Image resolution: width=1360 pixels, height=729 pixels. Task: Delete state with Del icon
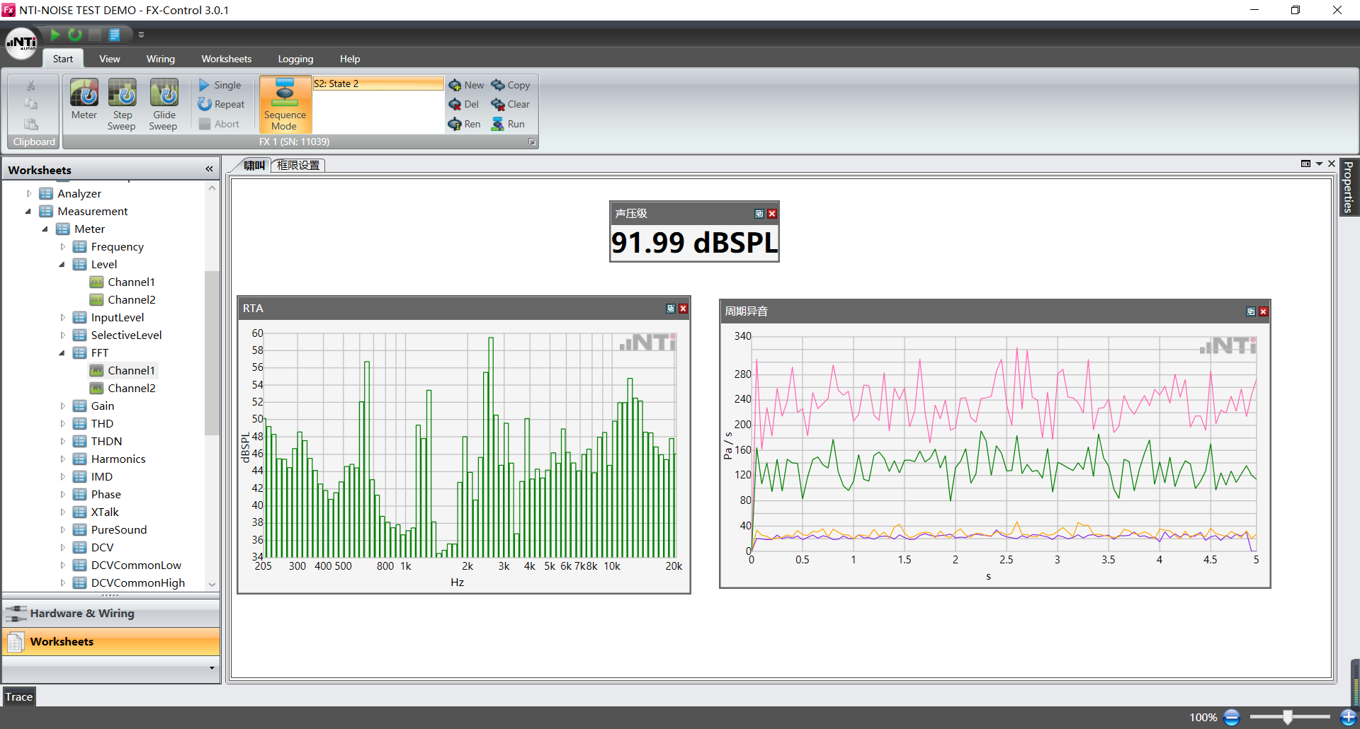click(455, 104)
